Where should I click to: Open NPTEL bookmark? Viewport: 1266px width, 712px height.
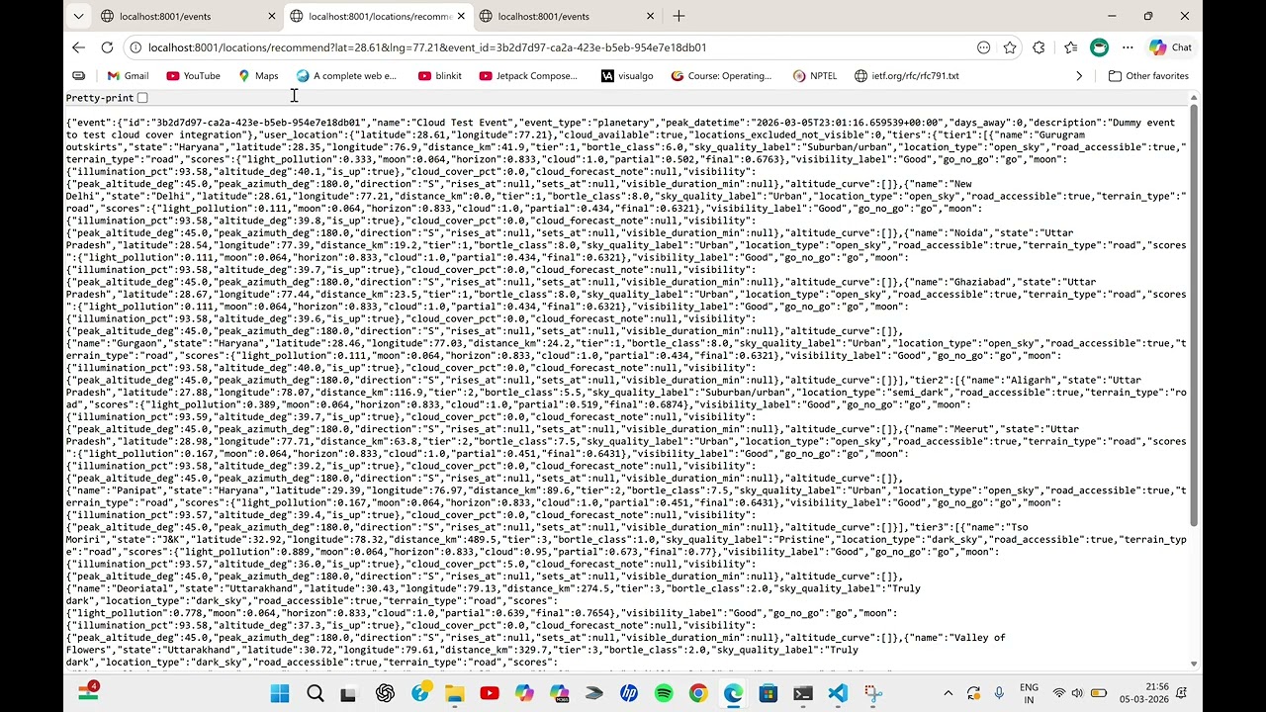point(814,76)
